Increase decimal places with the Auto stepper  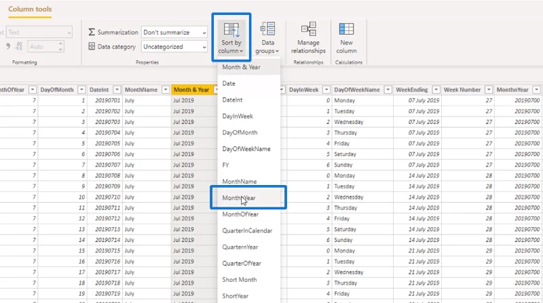tap(60, 44)
